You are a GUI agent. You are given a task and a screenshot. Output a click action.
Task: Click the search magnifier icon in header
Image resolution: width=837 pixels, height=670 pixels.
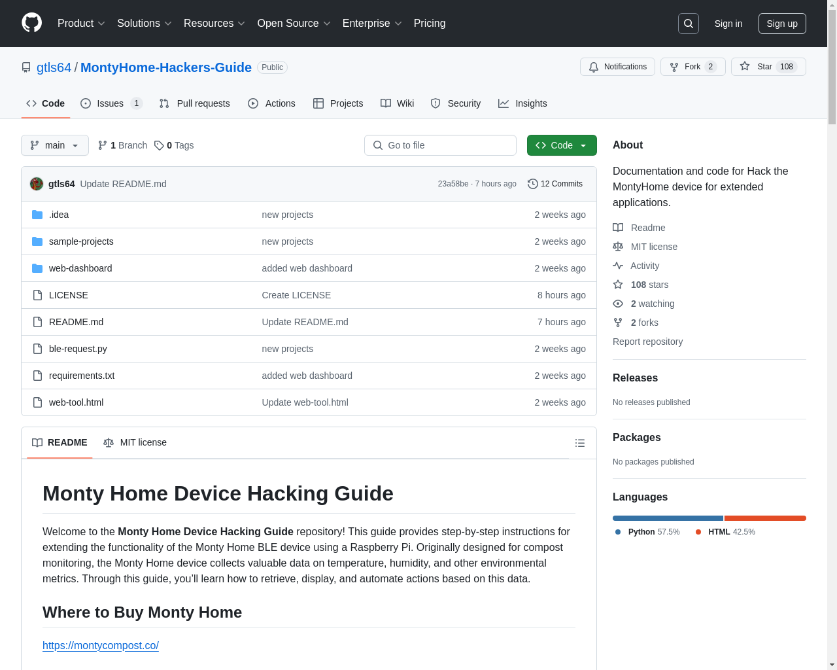689,24
